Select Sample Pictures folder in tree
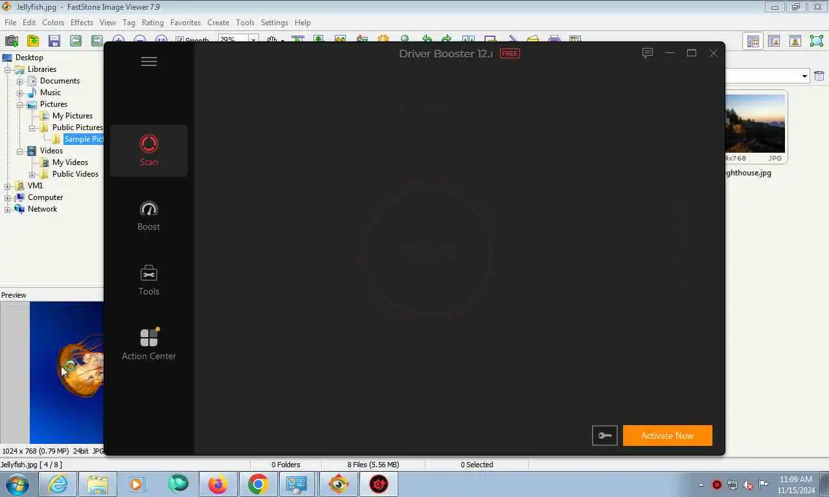The width and height of the screenshot is (829, 497). click(x=84, y=139)
